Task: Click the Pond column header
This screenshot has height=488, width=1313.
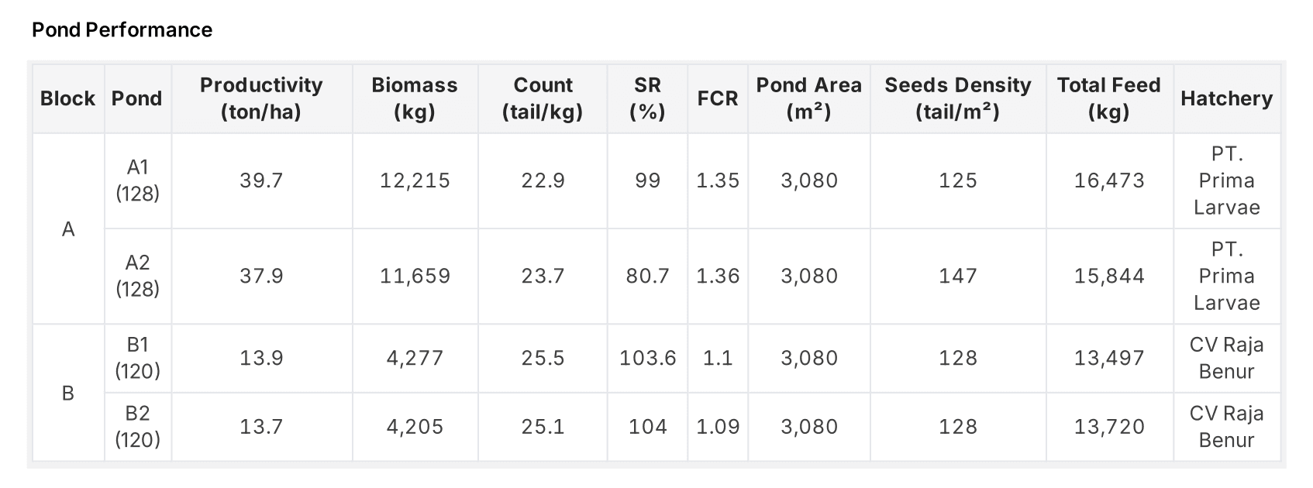Action: point(137,98)
